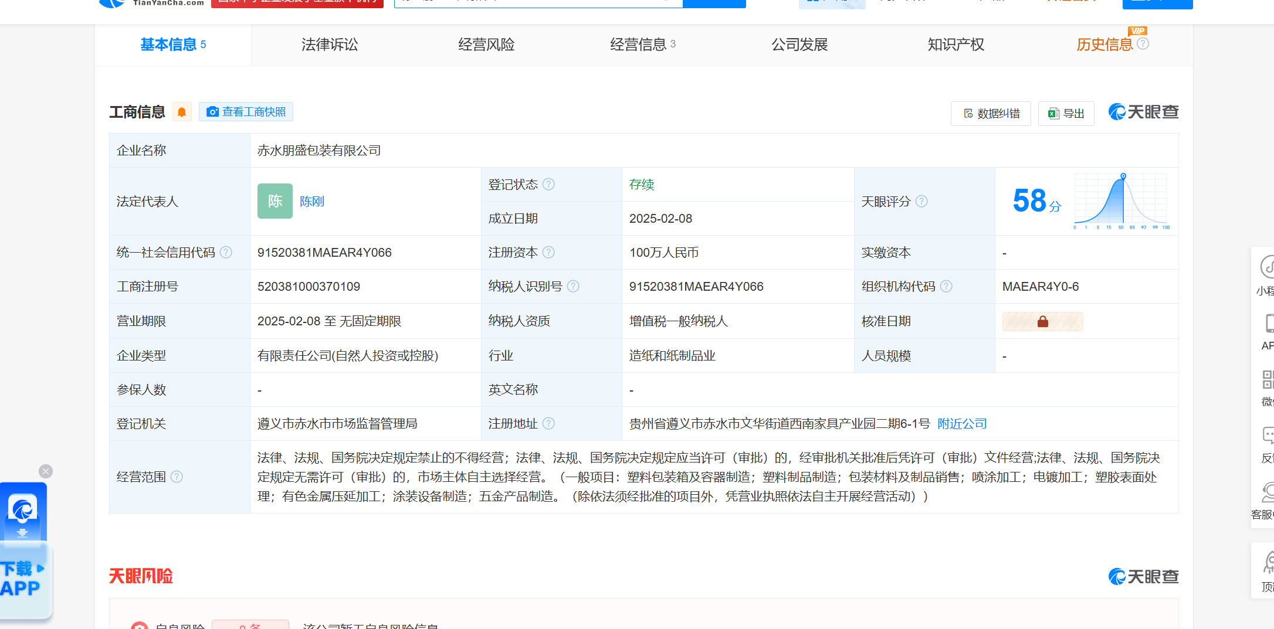Close the 下载APP floating banner

[x=46, y=471]
